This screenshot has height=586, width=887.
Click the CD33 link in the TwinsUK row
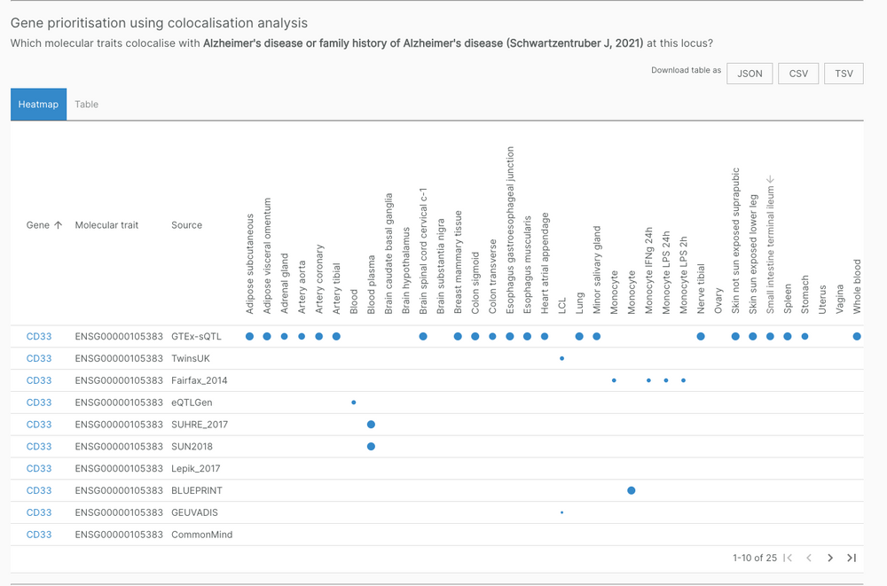[x=40, y=358]
